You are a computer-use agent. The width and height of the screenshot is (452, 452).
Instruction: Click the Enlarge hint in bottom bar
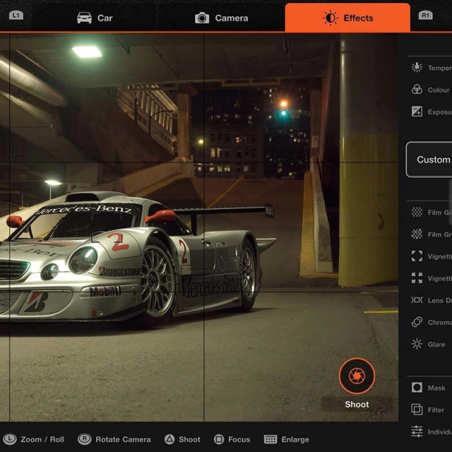tap(286, 439)
